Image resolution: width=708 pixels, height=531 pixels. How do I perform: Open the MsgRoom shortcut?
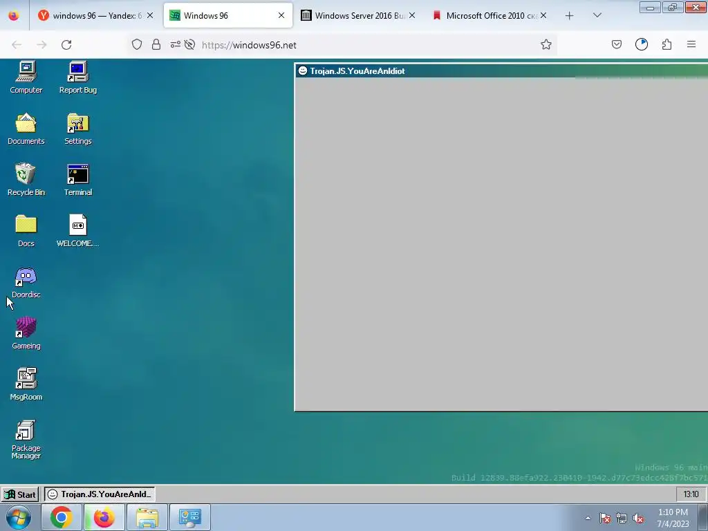coord(26,384)
